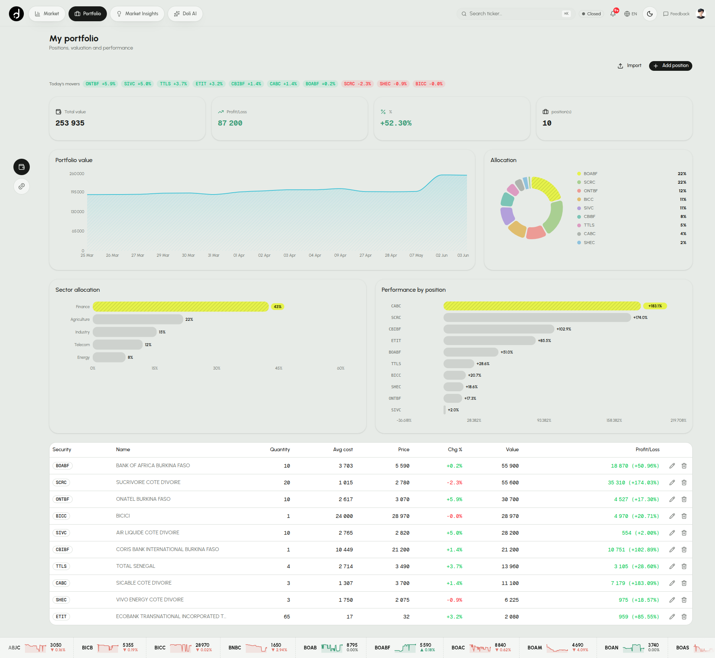
Task: Select the SCRC -2.3% mover chip
Action: click(x=357, y=84)
